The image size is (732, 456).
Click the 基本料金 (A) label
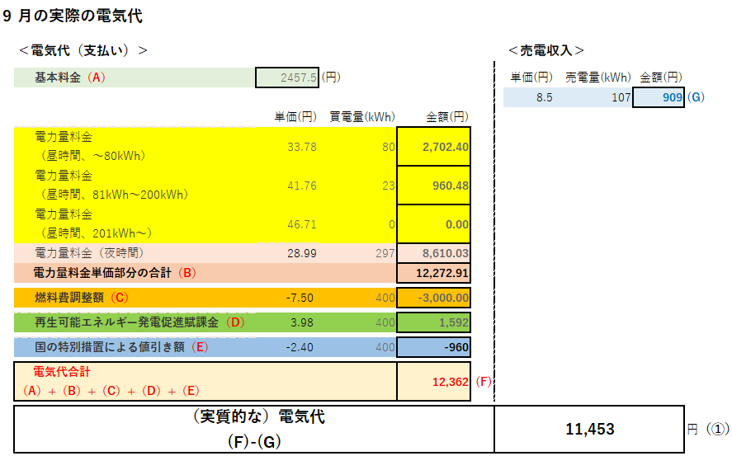click(x=70, y=78)
